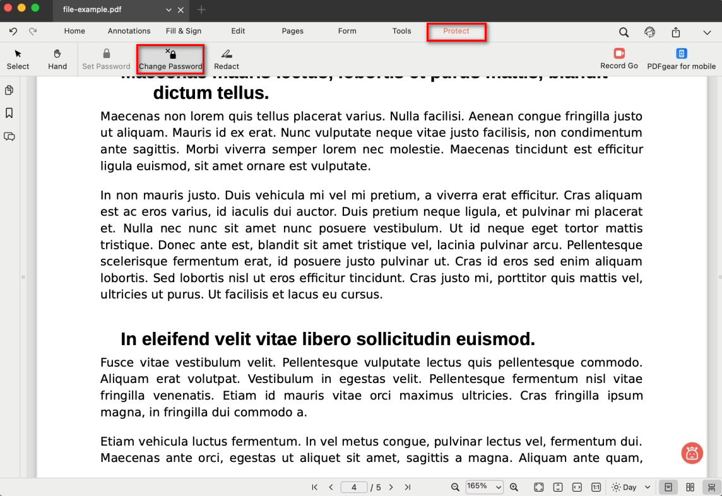Close the file-example.pdf tab

(x=180, y=9)
